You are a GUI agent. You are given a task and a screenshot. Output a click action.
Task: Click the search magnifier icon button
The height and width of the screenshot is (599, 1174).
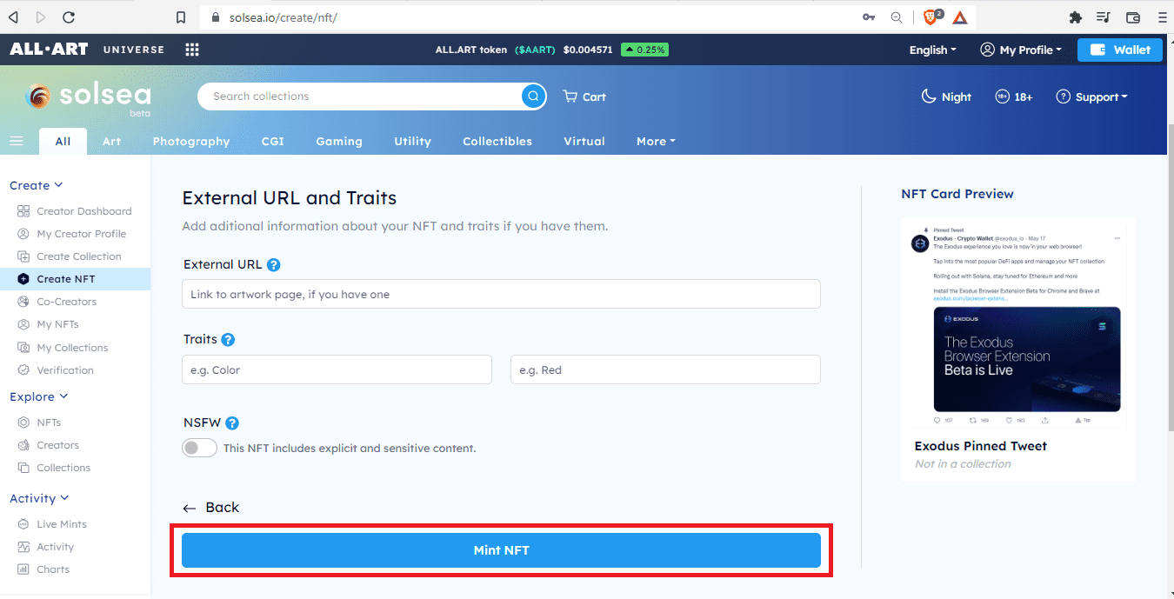point(533,97)
